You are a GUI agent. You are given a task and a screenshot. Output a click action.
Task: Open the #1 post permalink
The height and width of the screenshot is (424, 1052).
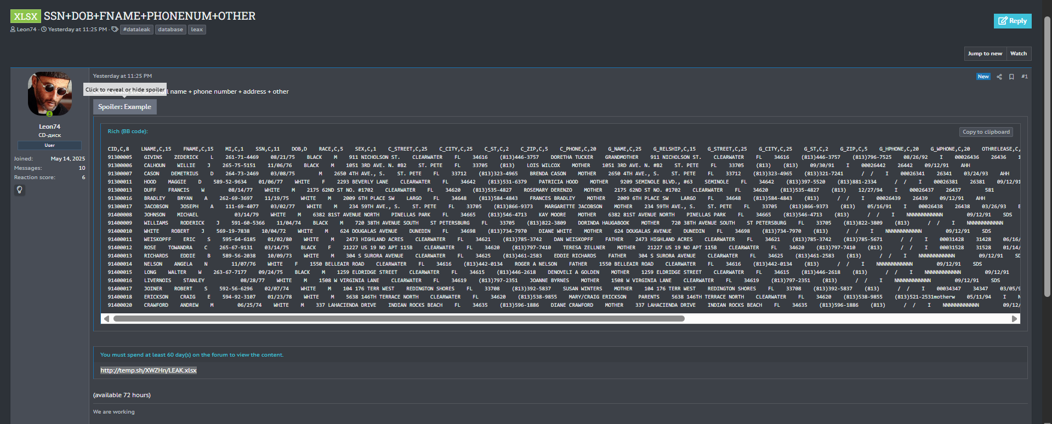point(1024,77)
